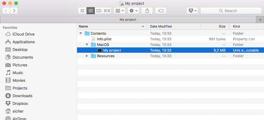Click the Share toolbar icon
Screen dimensions: 264x120
pyautogui.click(x=147, y=11)
